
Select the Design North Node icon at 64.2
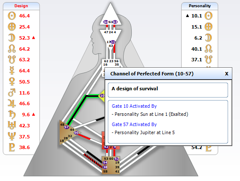12,49
